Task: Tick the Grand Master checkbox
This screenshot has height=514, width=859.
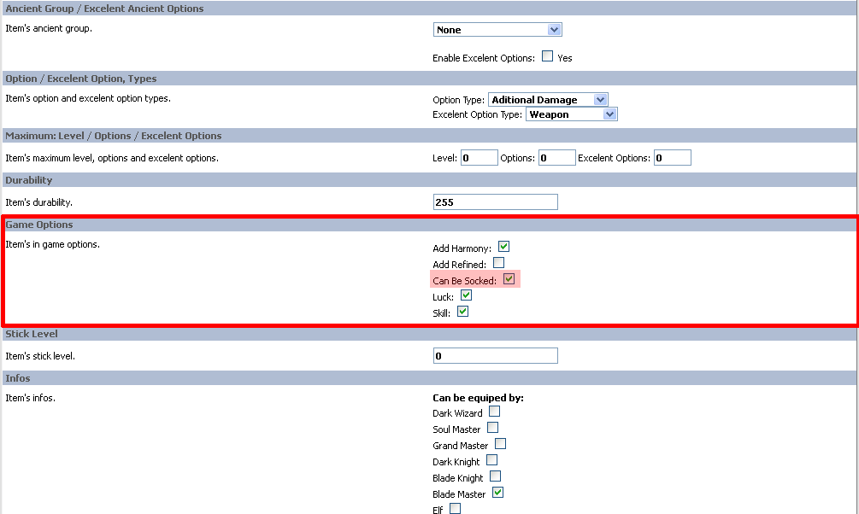Action: (x=500, y=444)
